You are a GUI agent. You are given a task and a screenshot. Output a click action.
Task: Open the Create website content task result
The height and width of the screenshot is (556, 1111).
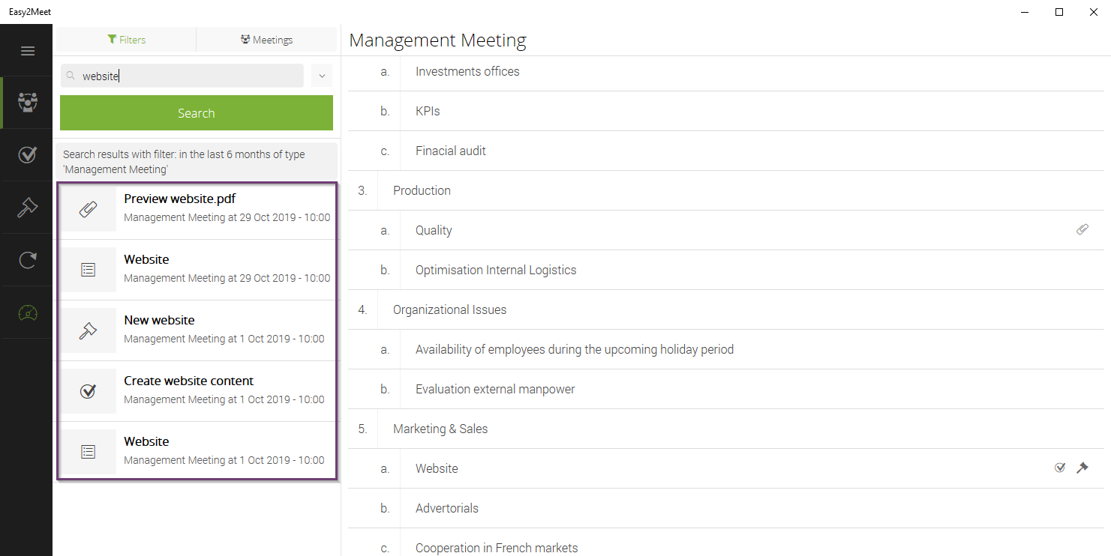(197, 391)
